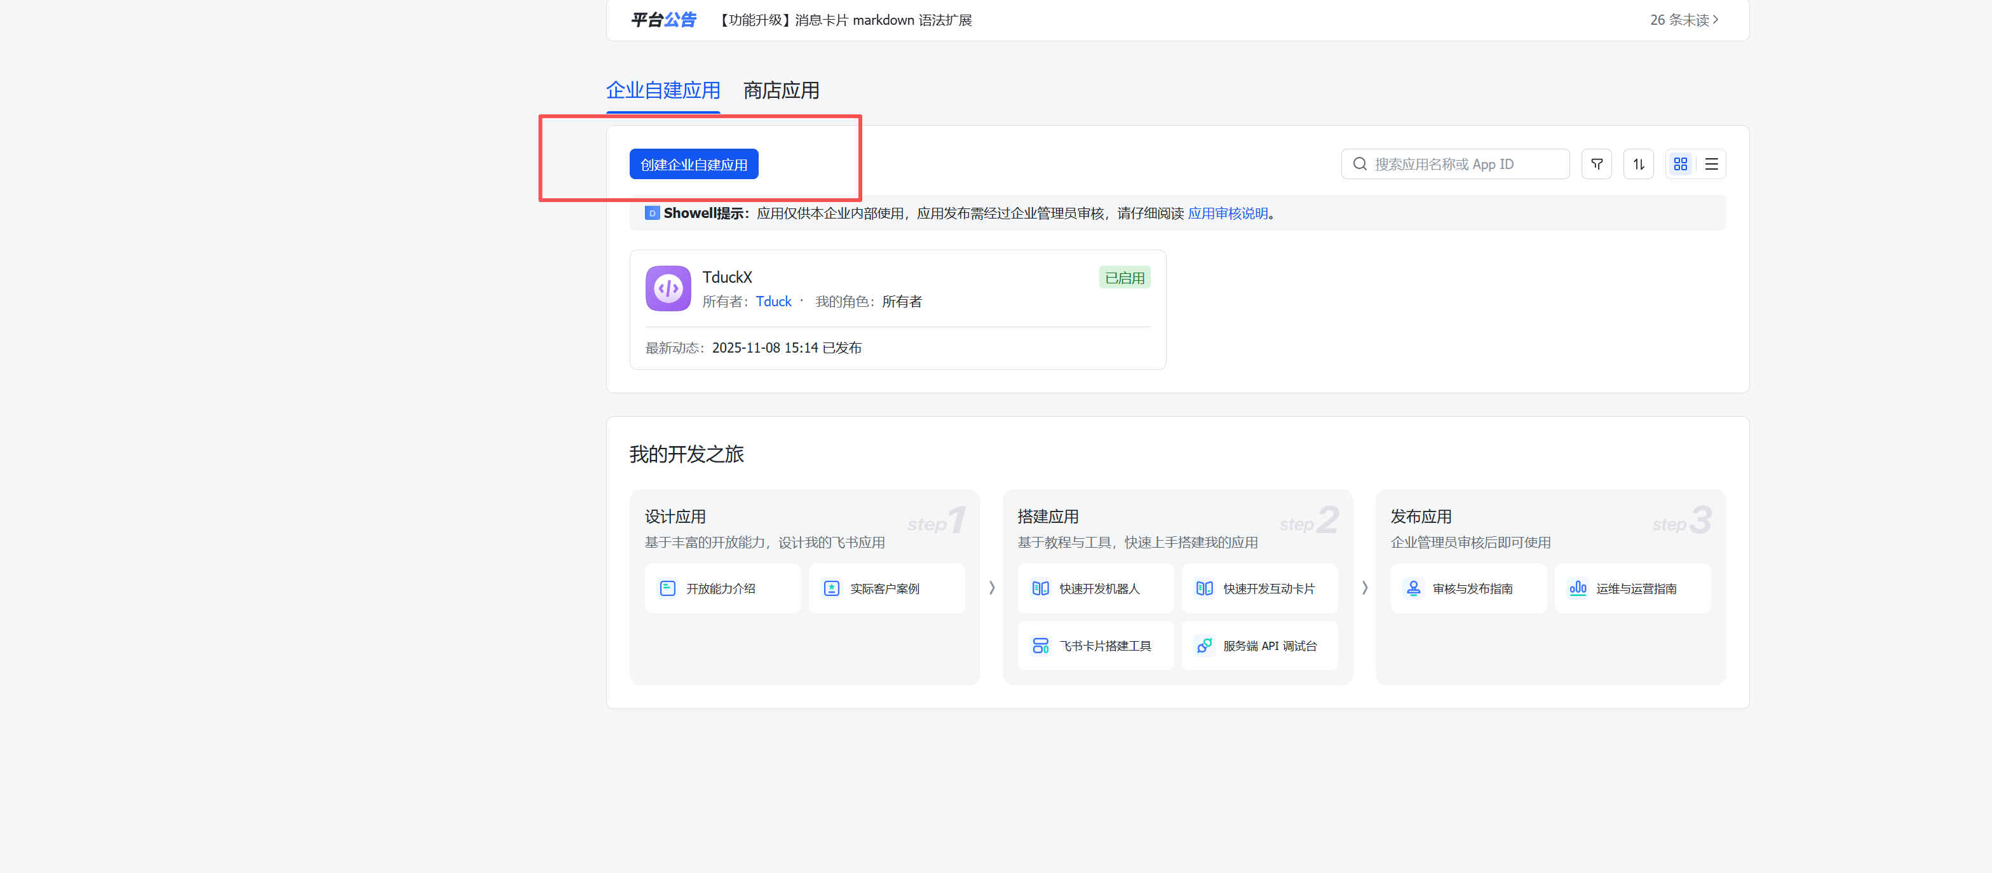1992x873 pixels.
Task: Click the 已启用 status badge
Action: tap(1125, 278)
